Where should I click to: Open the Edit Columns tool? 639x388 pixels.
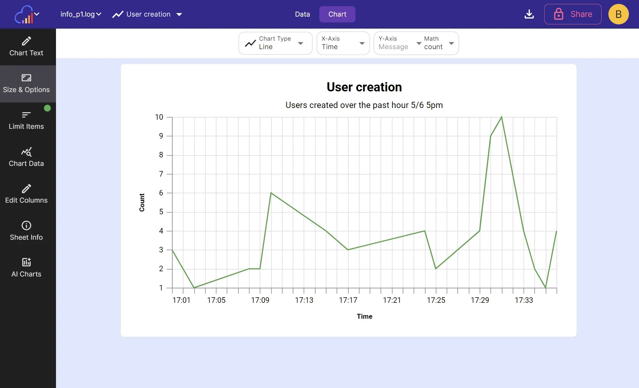click(x=26, y=194)
